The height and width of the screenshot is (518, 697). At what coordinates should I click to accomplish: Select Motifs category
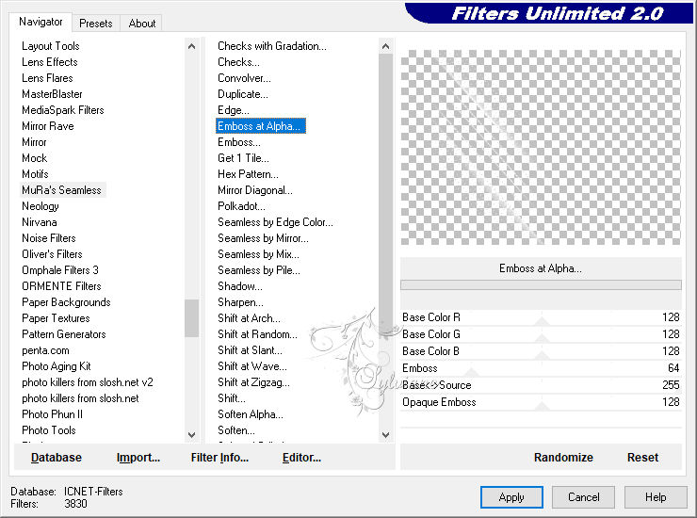point(35,174)
